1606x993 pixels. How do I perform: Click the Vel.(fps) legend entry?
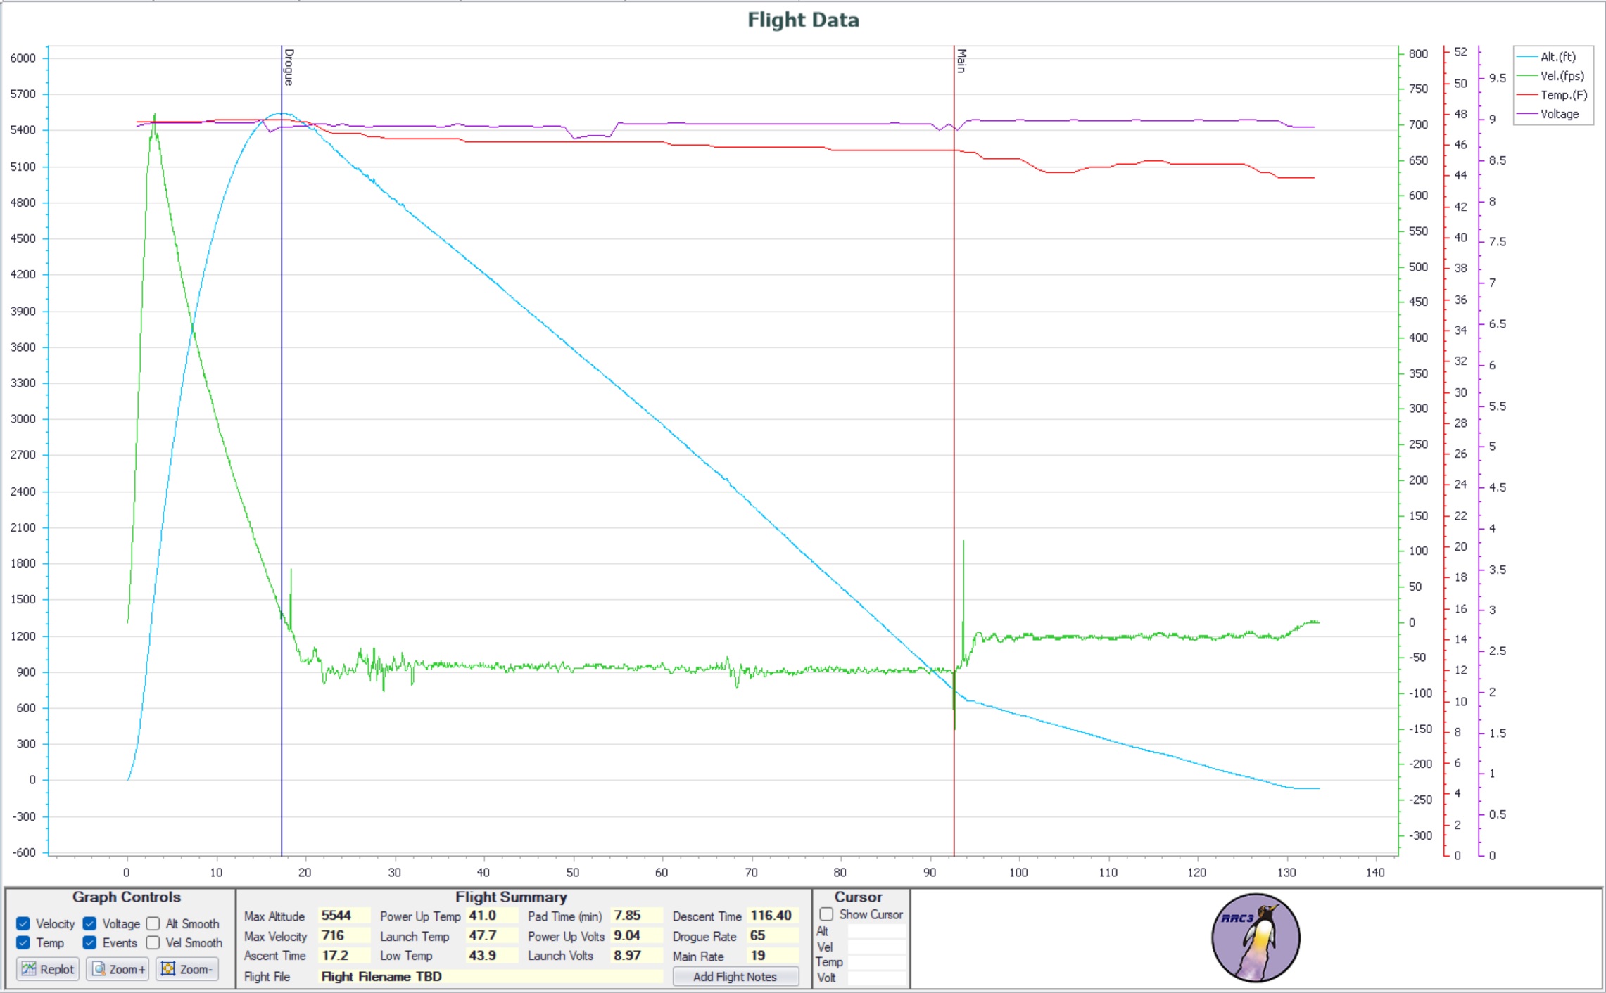pyautogui.click(x=1562, y=76)
